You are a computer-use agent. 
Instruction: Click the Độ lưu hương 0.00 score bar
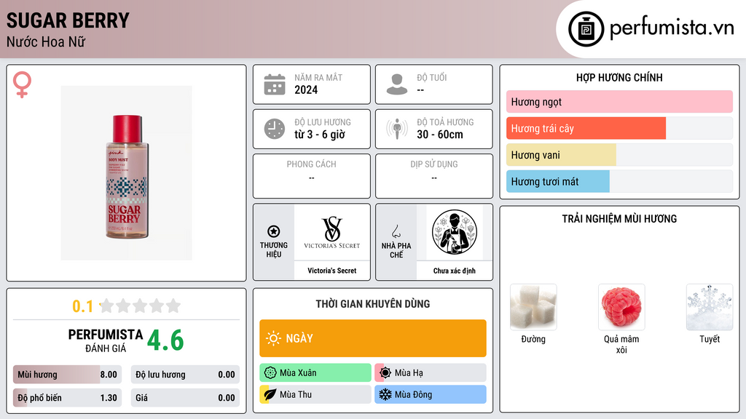pyautogui.click(x=185, y=375)
